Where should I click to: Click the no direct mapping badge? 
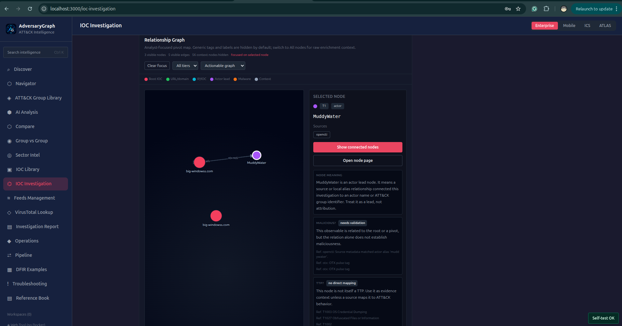(342, 283)
